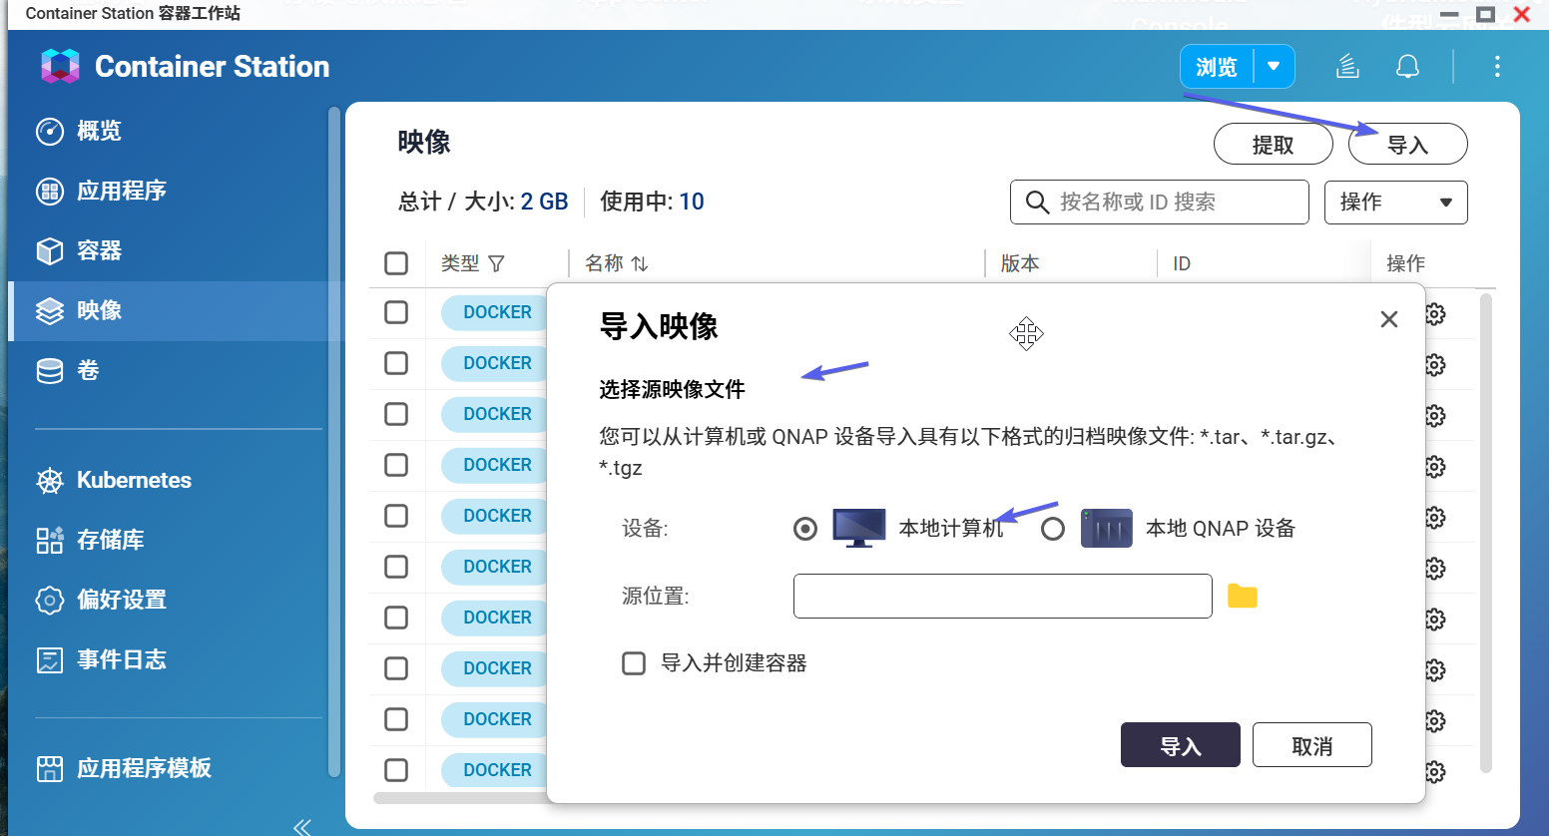Viewport: 1549px width, 836px height.
Task: Click the Container Station logo icon
Action: pyautogui.click(x=60, y=66)
